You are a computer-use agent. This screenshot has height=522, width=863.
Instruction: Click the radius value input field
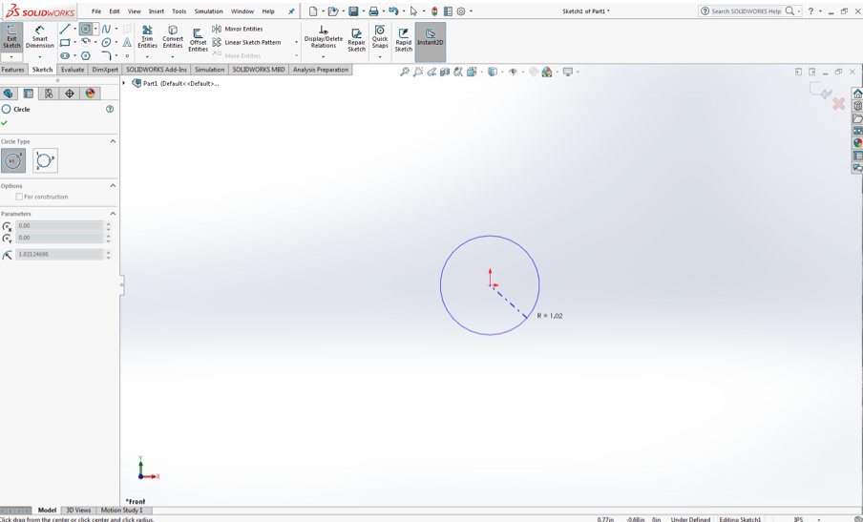(x=59, y=255)
